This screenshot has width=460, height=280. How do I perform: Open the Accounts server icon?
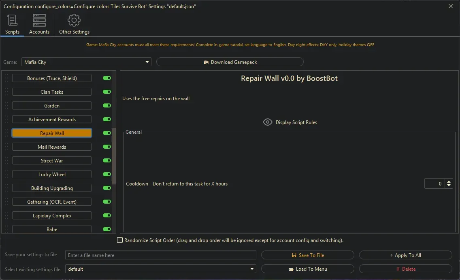coord(39,20)
